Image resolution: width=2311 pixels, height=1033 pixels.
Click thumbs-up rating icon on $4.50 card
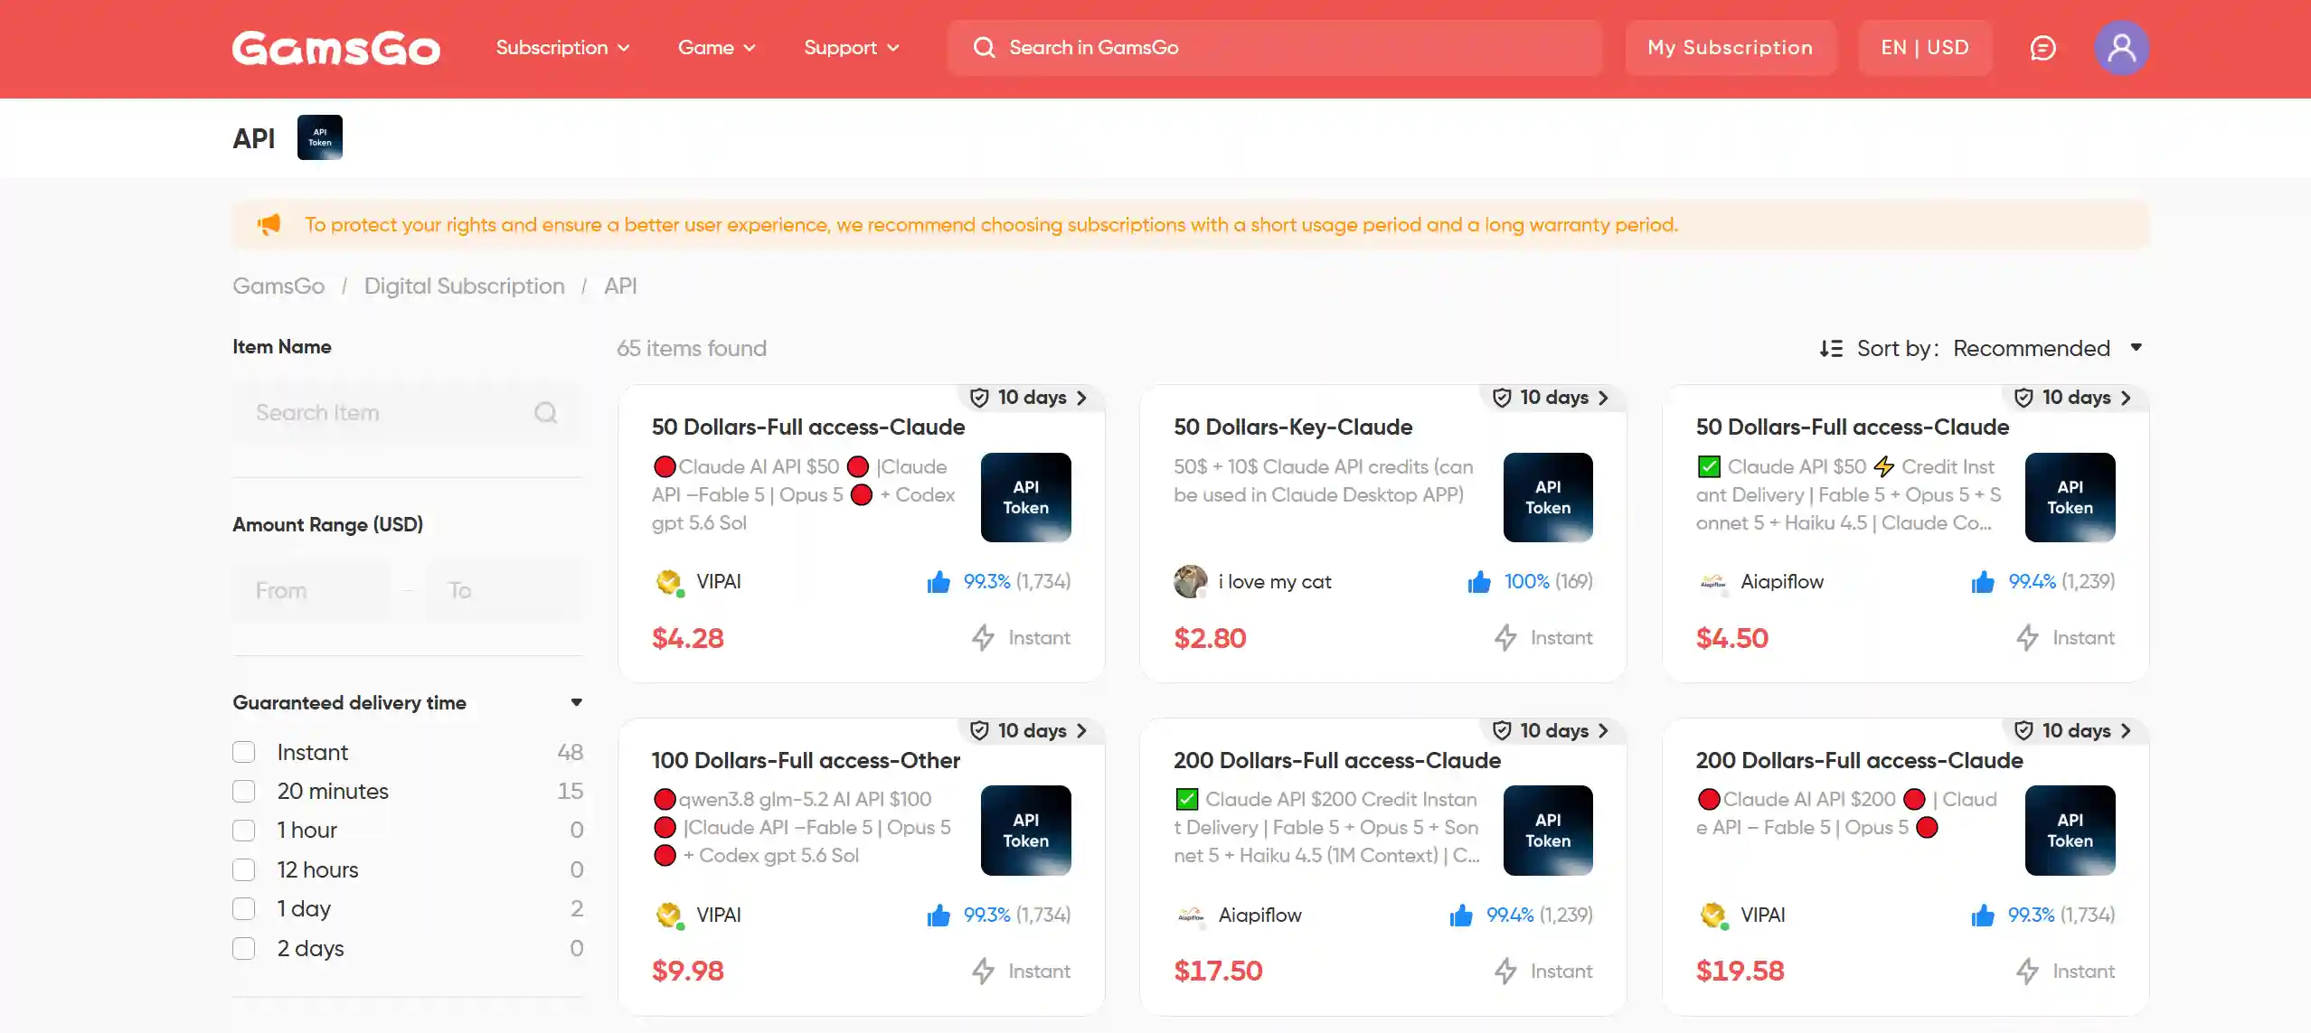[x=1983, y=582]
